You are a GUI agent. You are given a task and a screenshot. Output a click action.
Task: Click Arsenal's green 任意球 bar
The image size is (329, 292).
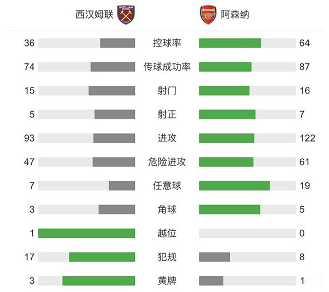(x=234, y=186)
